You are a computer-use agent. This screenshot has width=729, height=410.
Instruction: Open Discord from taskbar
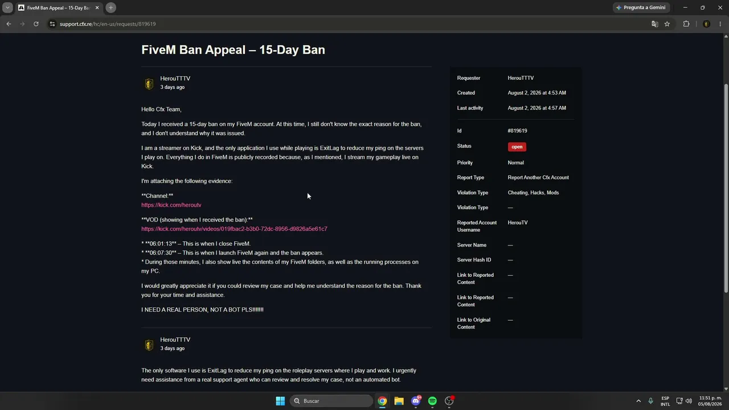pyautogui.click(x=416, y=401)
